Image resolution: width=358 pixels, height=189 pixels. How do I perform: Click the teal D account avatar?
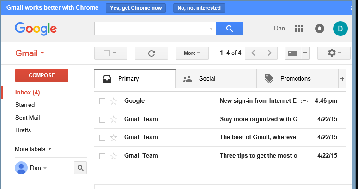(340, 29)
